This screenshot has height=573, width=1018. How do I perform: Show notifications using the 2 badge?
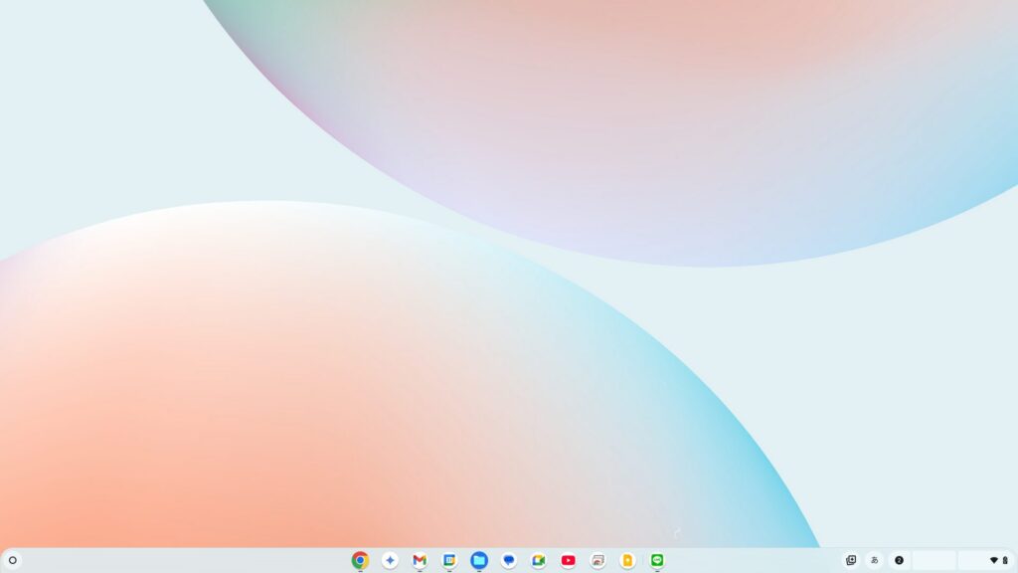[x=899, y=560]
